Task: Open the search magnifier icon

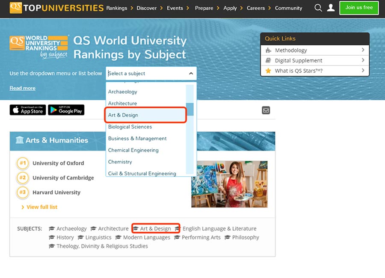Action: (318, 8)
